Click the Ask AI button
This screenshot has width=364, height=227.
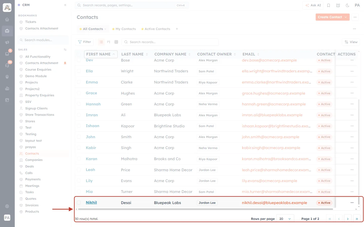313,5
